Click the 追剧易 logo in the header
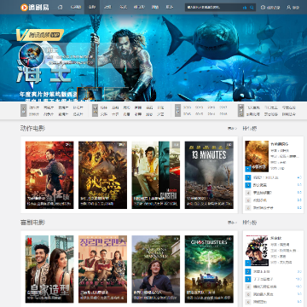Image resolution: width=307 pixels, height=307 pixels. tap(35, 7)
